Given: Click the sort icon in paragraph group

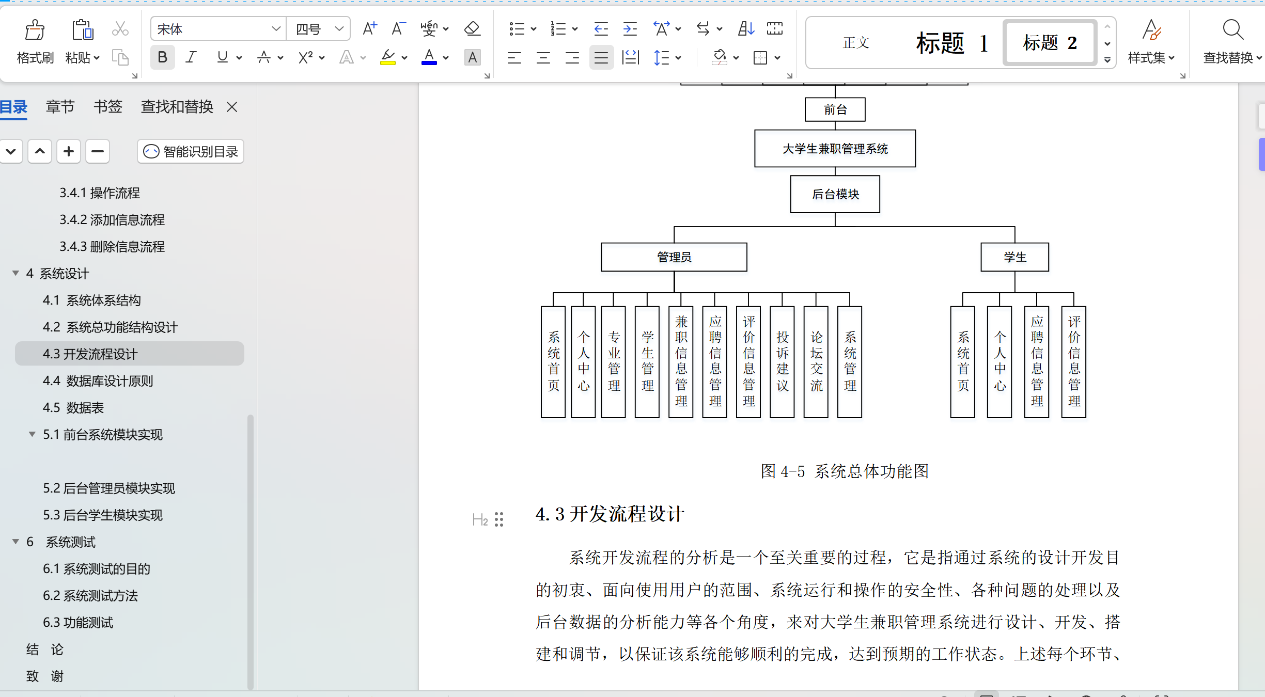Looking at the screenshot, I should 745,29.
